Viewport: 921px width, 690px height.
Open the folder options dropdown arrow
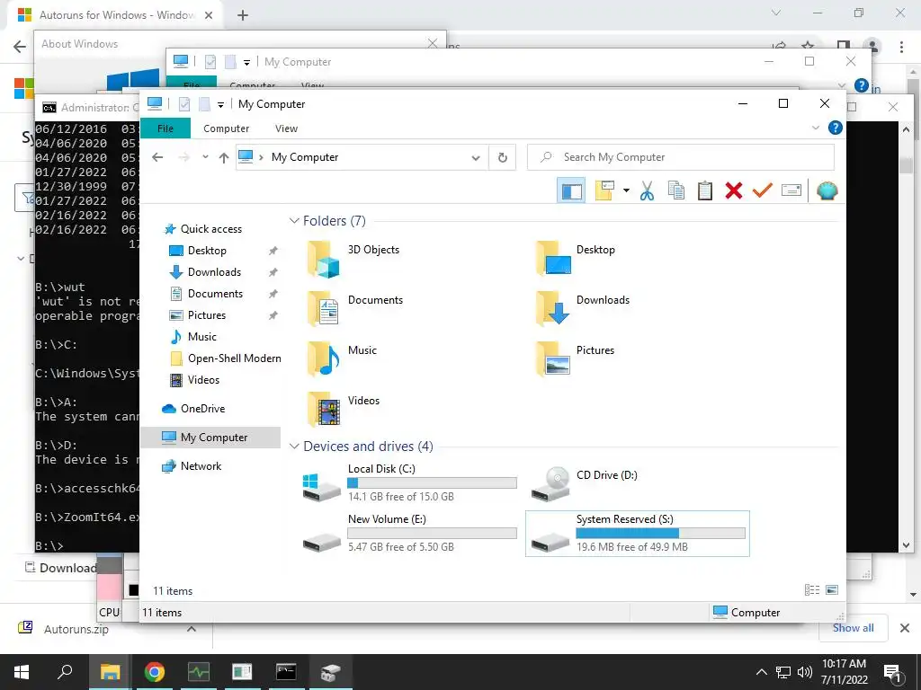[x=626, y=190]
